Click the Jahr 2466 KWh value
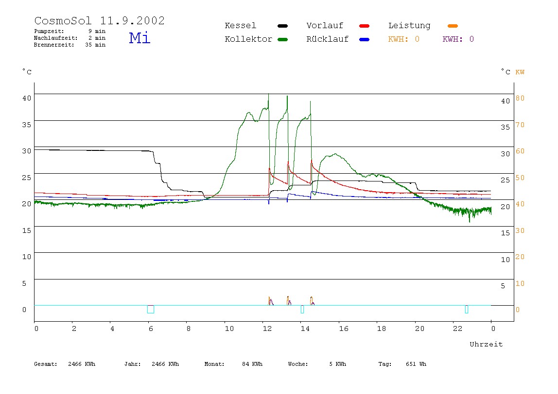The height and width of the screenshot is (394, 558). tap(165, 364)
